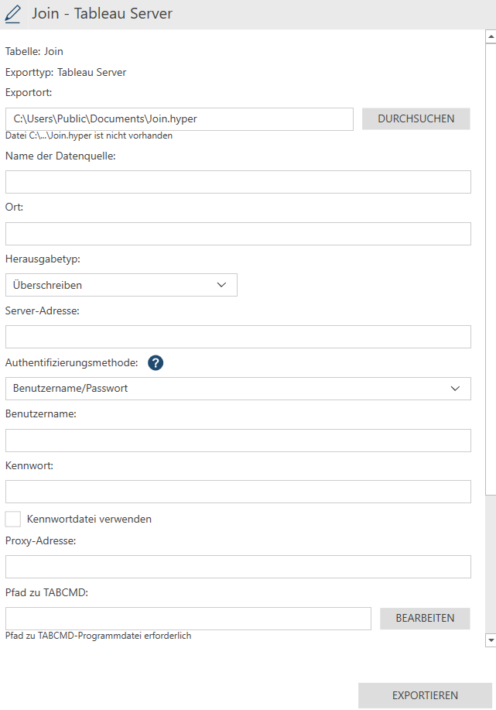Image resolution: width=496 pixels, height=710 pixels.
Task: Click the DURCHSUCHEN button
Action: (416, 118)
